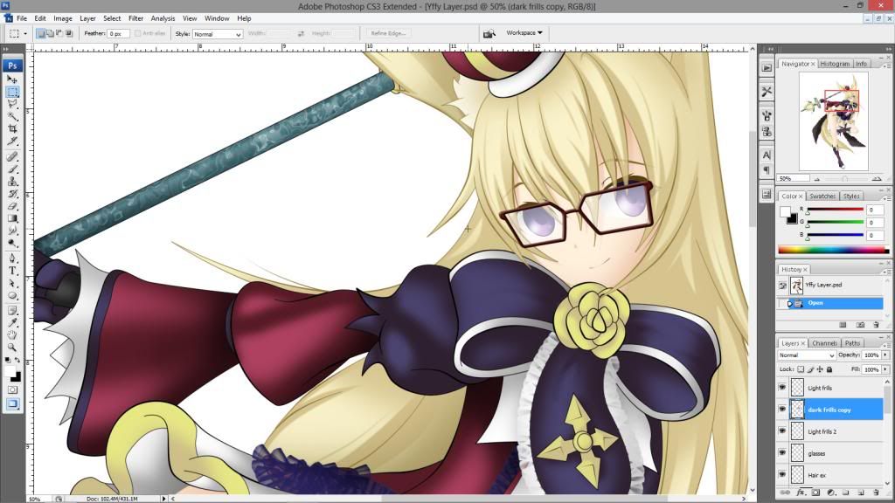
Task: Open the Filter menu
Action: pyautogui.click(x=135, y=18)
